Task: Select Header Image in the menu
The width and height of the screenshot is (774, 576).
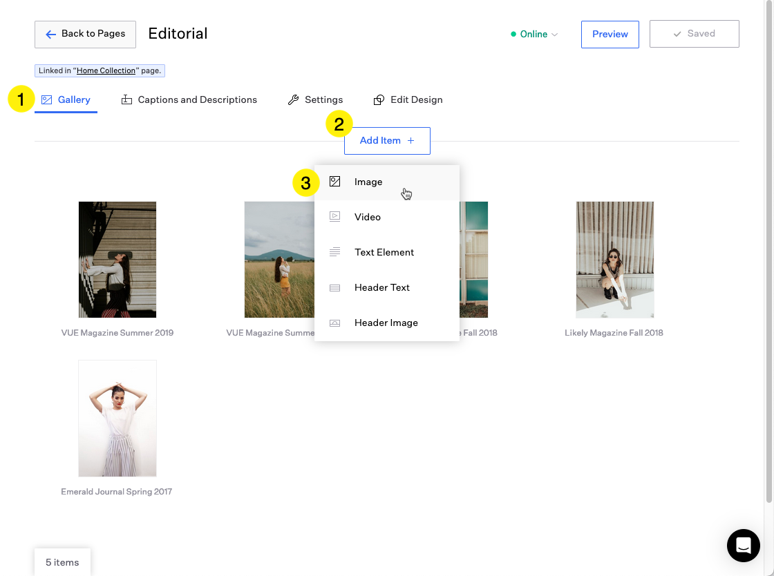Action: click(x=387, y=323)
